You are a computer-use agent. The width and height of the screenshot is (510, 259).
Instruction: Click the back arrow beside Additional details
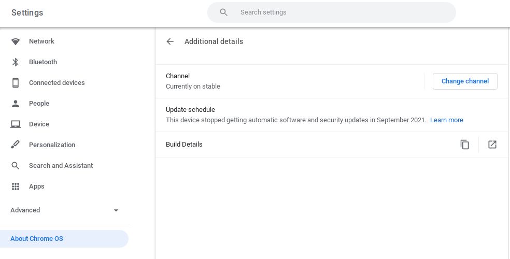[x=170, y=41]
